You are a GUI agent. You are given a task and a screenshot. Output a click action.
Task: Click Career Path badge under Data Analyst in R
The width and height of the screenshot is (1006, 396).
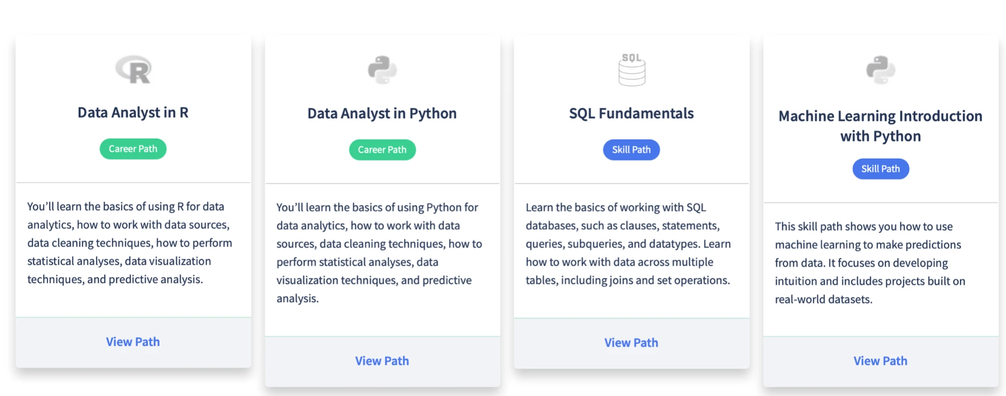pyautogui.click(x=133, y=149)
